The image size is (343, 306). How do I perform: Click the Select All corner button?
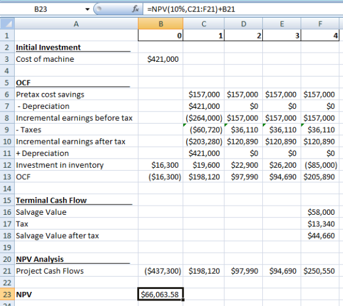click(7, 24)
